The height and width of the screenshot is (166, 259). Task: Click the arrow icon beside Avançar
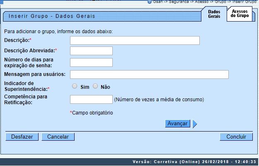point(194,124)
